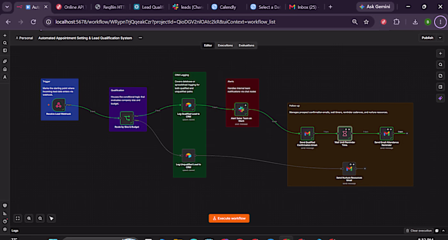Screen dimensions: 448x240
Task: Open the browser tab list dropdown
Action: (x=7, y=7)
